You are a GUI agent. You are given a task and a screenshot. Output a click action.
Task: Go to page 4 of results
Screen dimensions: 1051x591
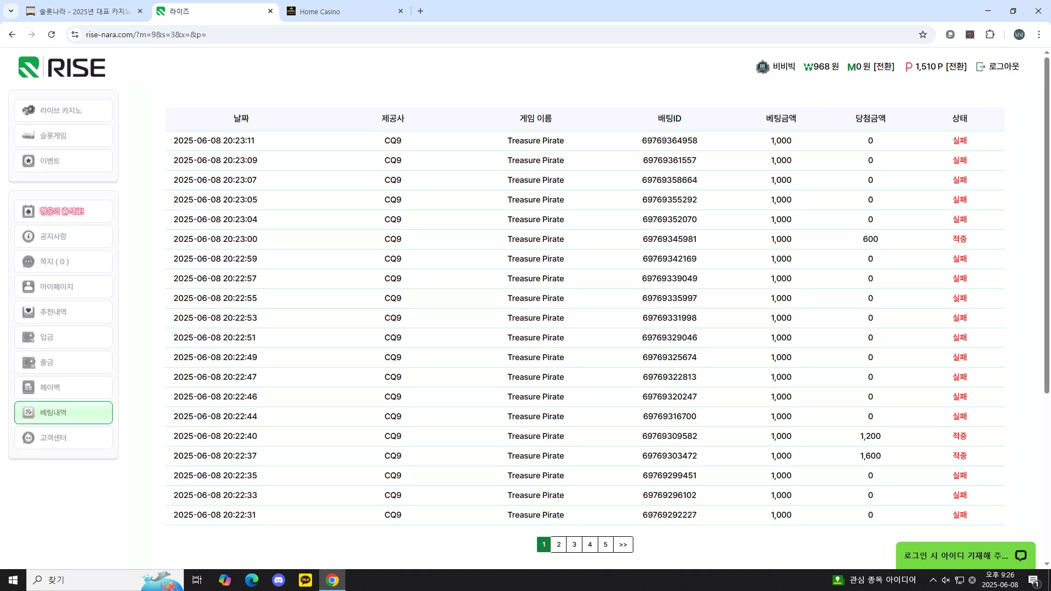click(x=590, y=544)
